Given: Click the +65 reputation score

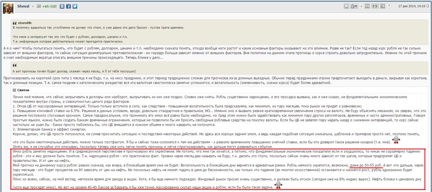Looking at the screenshot, I should coord(45,6).
